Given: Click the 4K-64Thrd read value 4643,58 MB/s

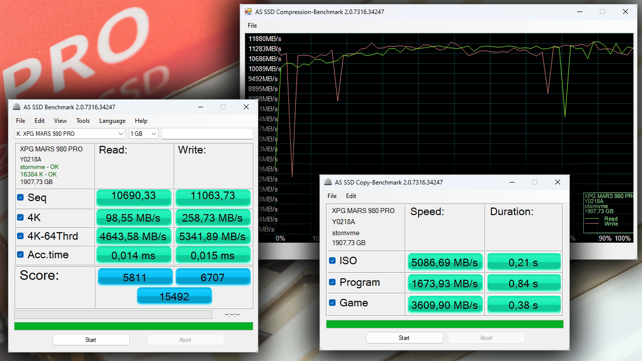Looking at the screenshot, I should point(134,236).
